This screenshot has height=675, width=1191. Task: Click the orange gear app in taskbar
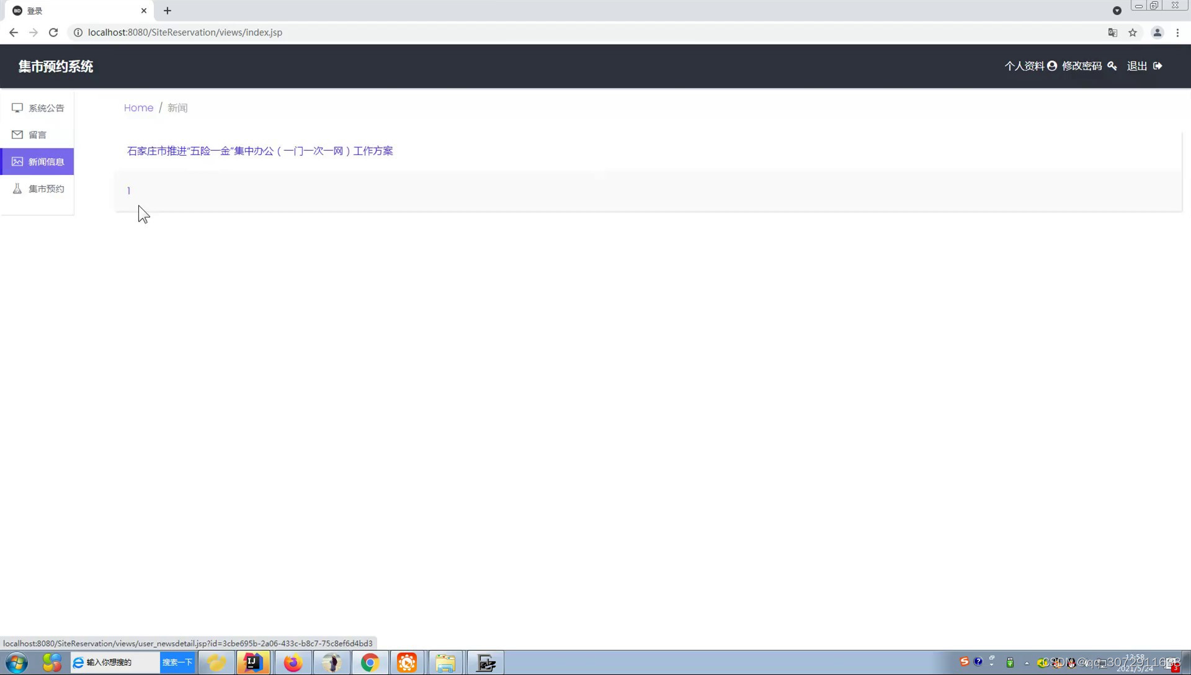[407, 663]
